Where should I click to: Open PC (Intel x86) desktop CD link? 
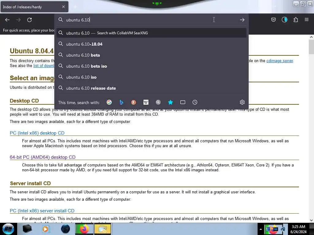(37, 133)
